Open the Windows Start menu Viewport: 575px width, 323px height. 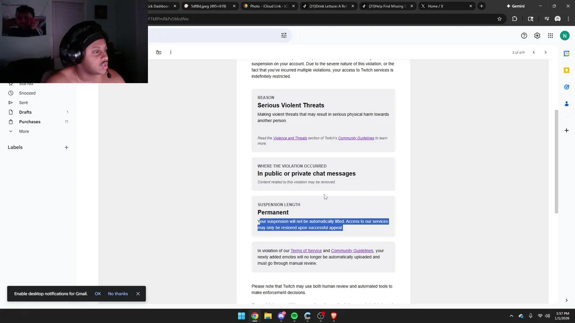242,316
